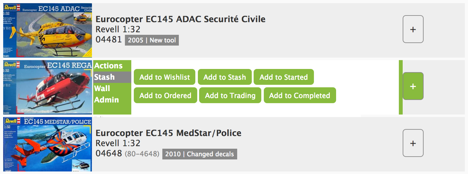The width and height of the screenshot is (468, 174).
Task: Open the Wall tab
Action: pos(102,88)
